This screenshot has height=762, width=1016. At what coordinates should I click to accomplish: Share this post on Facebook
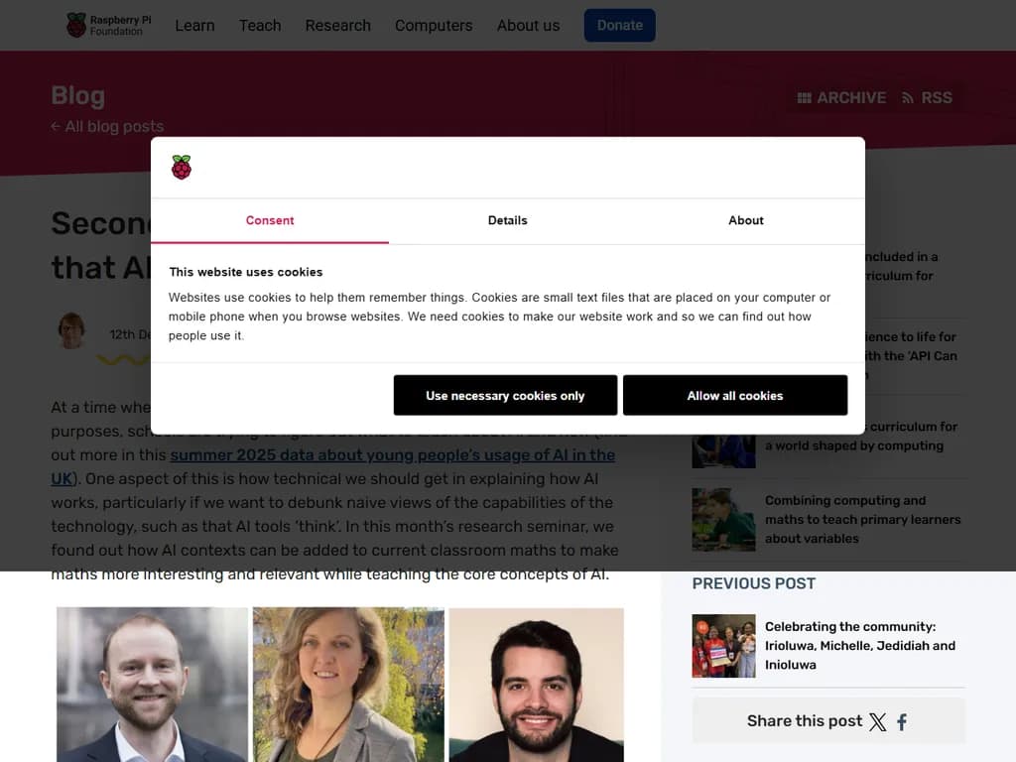(902, 722)
